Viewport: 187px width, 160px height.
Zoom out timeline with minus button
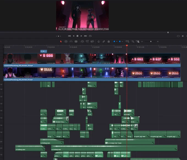(x=142, y=42)
